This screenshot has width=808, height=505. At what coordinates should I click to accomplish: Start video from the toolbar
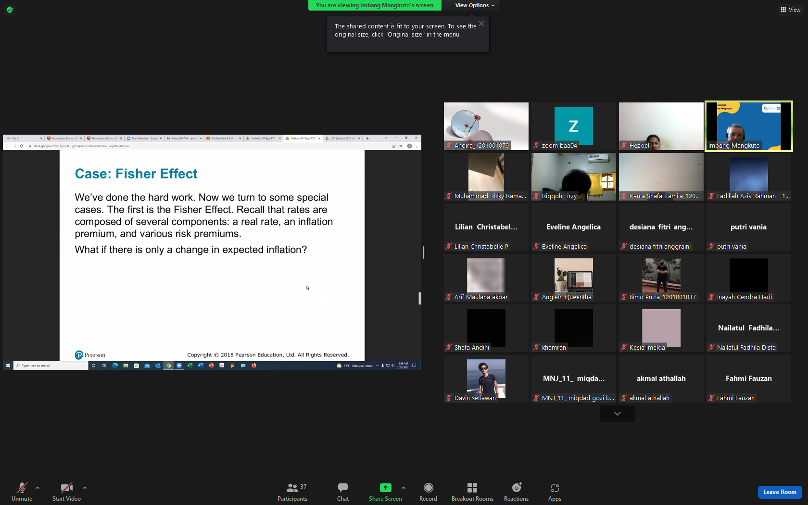tap(66, 492)
